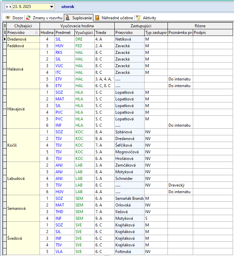The image size is (234, 256).
Task: Open grid column chooser in band header row
Action: [x=4, y=26]
